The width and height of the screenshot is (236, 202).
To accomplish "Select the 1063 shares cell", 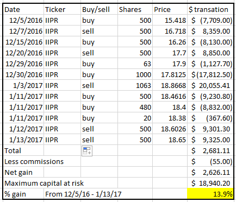I will 135,85.
